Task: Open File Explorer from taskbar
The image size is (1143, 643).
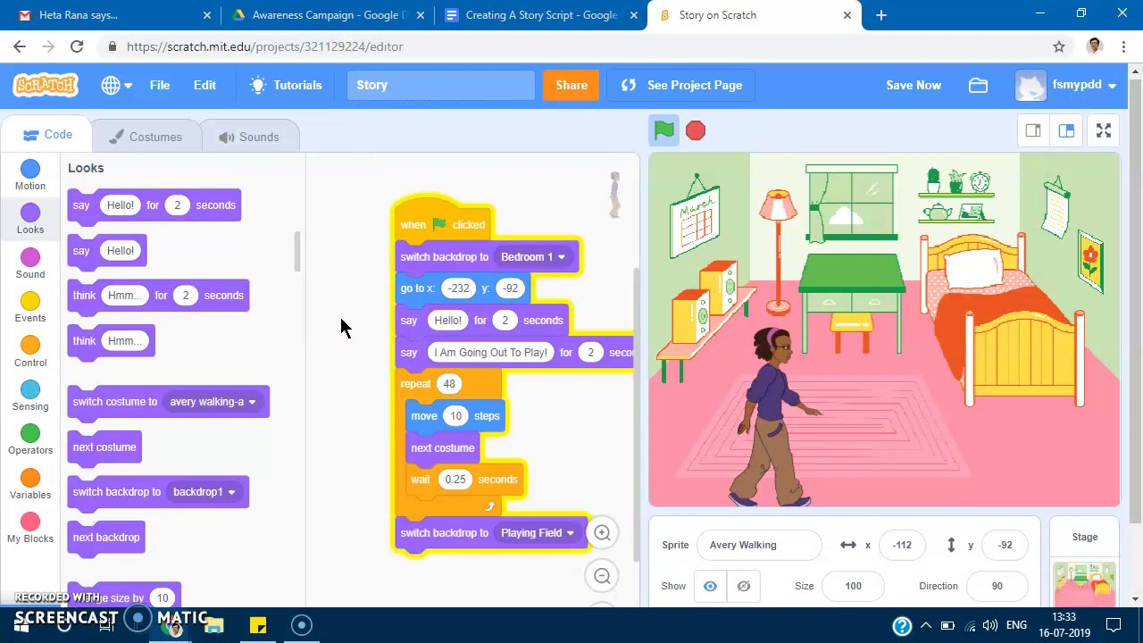Action: click(214, 625)
